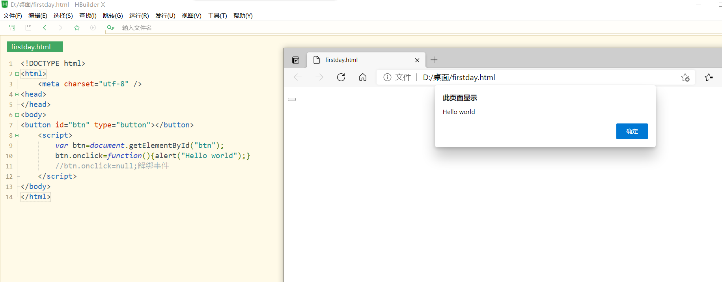Screen dimensions: 722x282
Task: Click the site info icon in address bar
Action: click(x=387, y=77)
